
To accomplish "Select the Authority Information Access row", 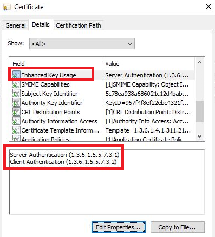I will click(102, 121).
